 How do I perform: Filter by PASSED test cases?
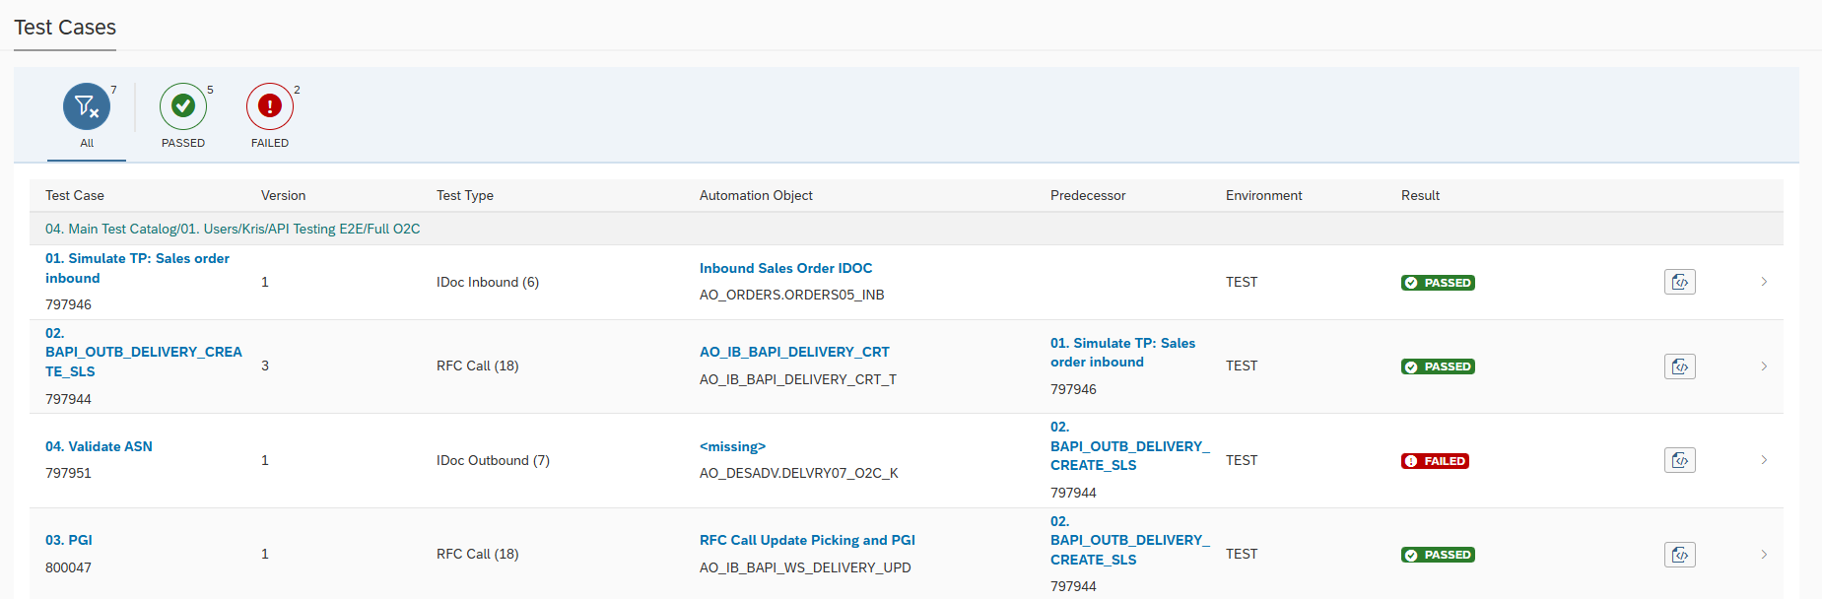(x=183, y=106)
